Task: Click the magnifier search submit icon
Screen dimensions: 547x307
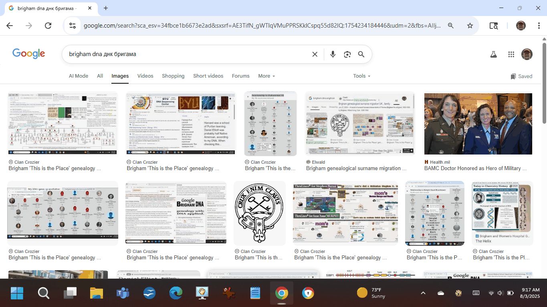Action: coord(361,54)
